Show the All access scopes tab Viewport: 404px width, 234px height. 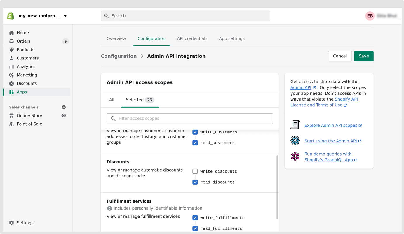[x=112, y=100]
